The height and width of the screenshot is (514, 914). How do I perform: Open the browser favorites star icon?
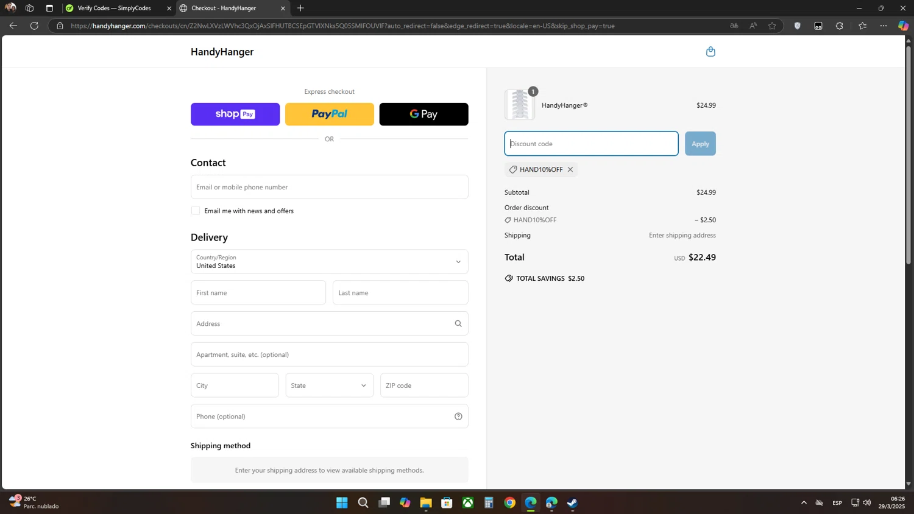(772, 26)
